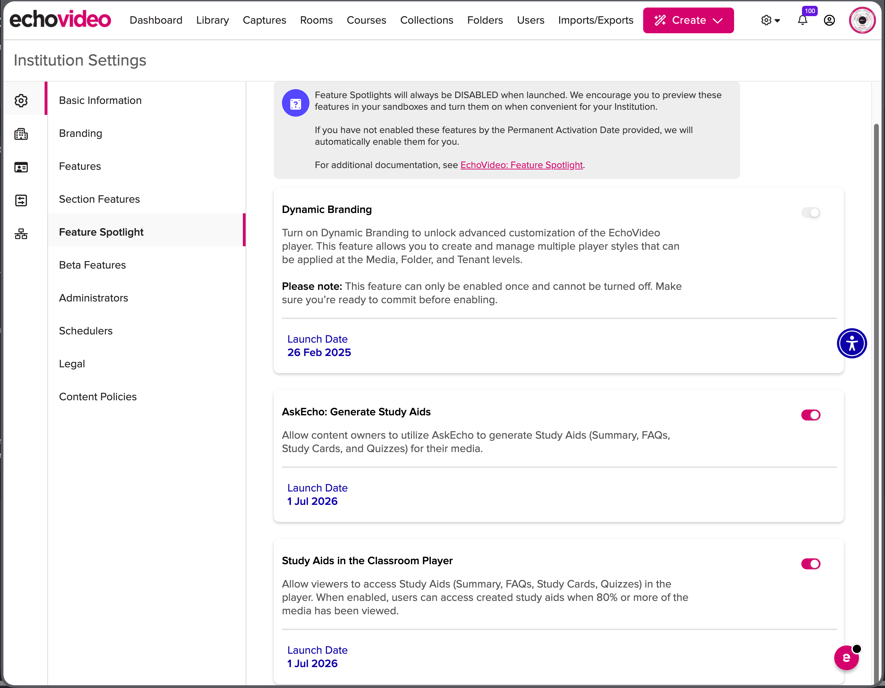Turn off Study Aids in Classroom Player
Image resolution: width=885 pixels, height=688 pixels.
tap(811, 564)
